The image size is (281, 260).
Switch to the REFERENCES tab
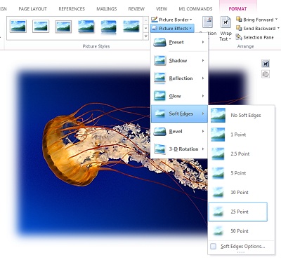(x=72, y=9)
